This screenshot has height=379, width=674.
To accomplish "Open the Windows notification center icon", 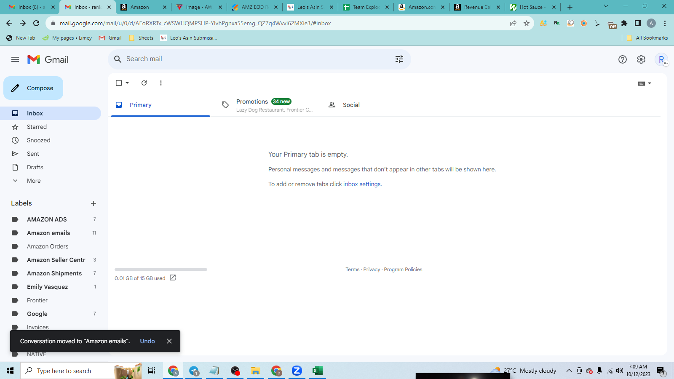I will pos(661,371).
